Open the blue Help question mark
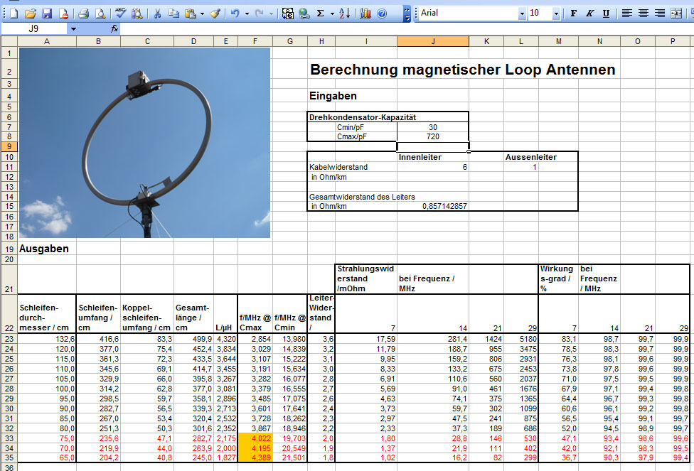Screen dimensions: 694x471 coord(382,13)
